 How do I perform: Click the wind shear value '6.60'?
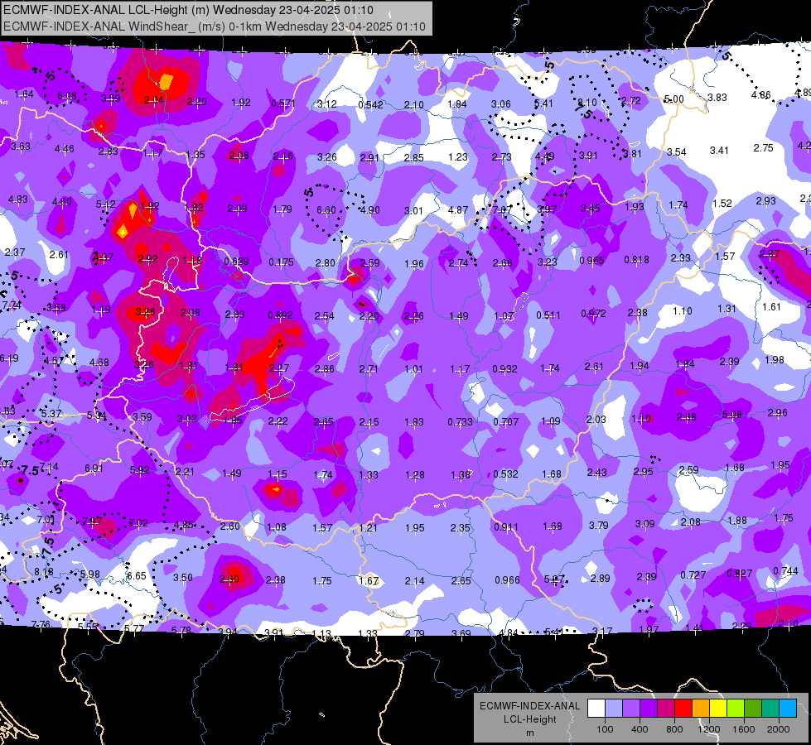(326, 210)
